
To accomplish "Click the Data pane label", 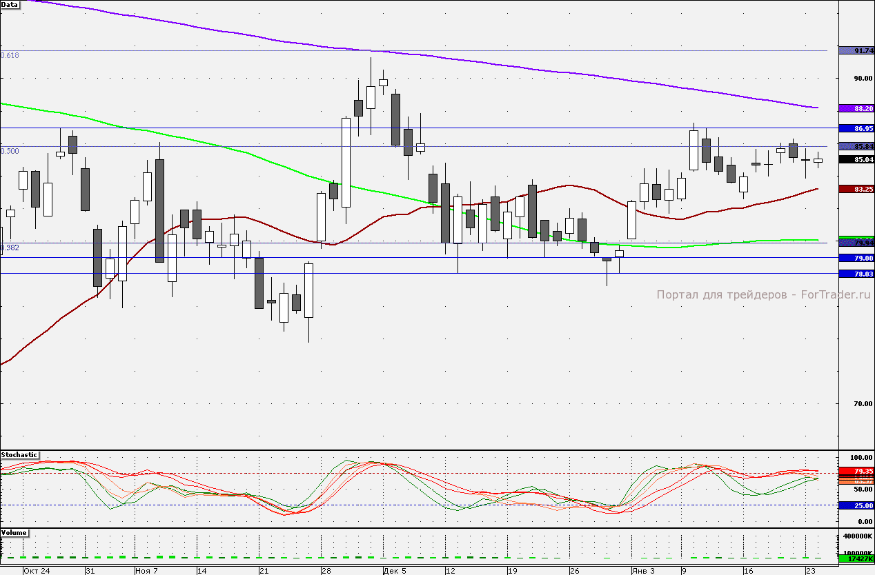I will pos(10,4).
